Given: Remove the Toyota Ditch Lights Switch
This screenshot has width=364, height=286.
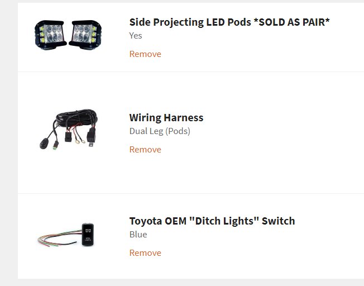Looking at the screenshot, I should 145,253.
